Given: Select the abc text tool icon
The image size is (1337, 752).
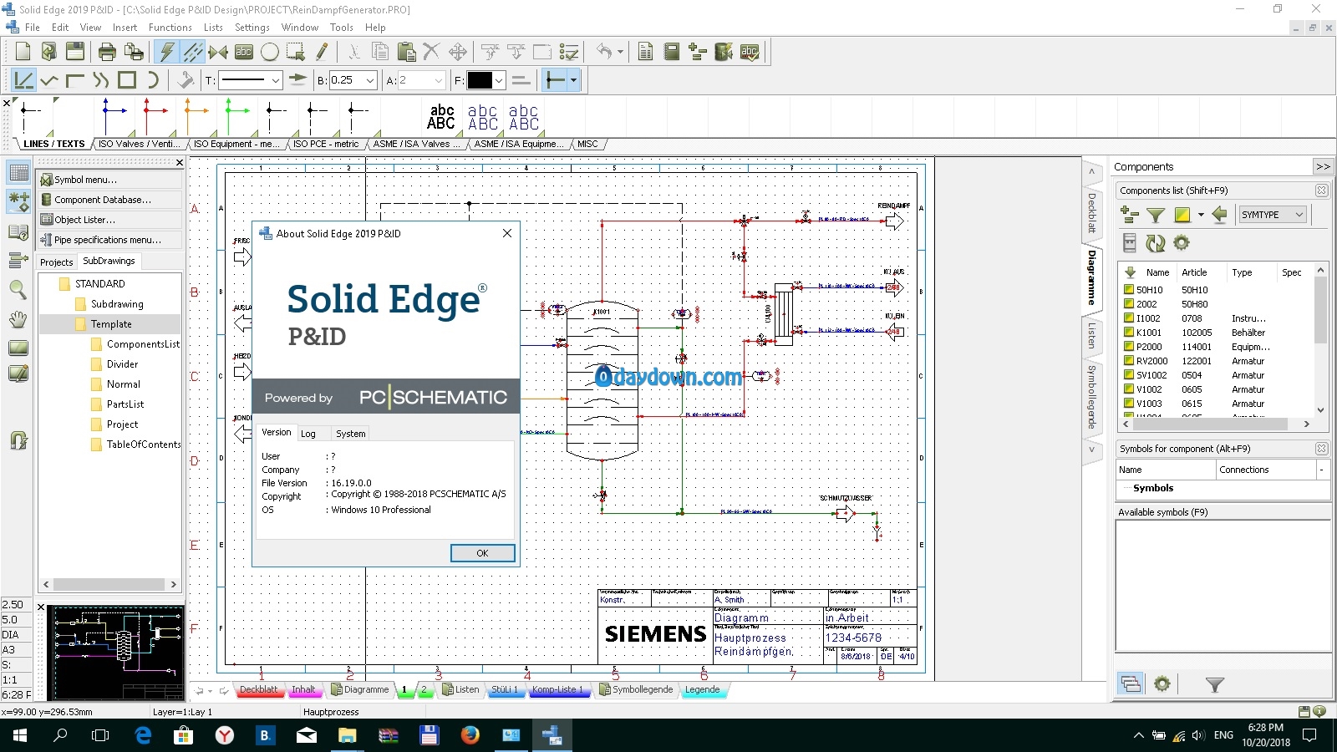Looking at the screenshot, I should (244, 52).
